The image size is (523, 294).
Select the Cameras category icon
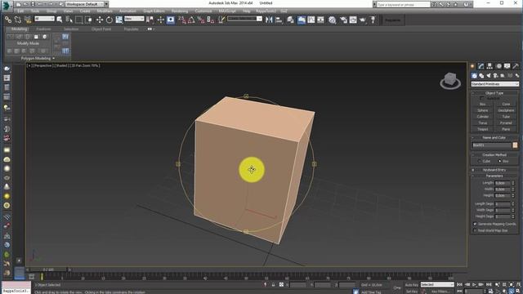pyautogui.click(x=496, y=76)
